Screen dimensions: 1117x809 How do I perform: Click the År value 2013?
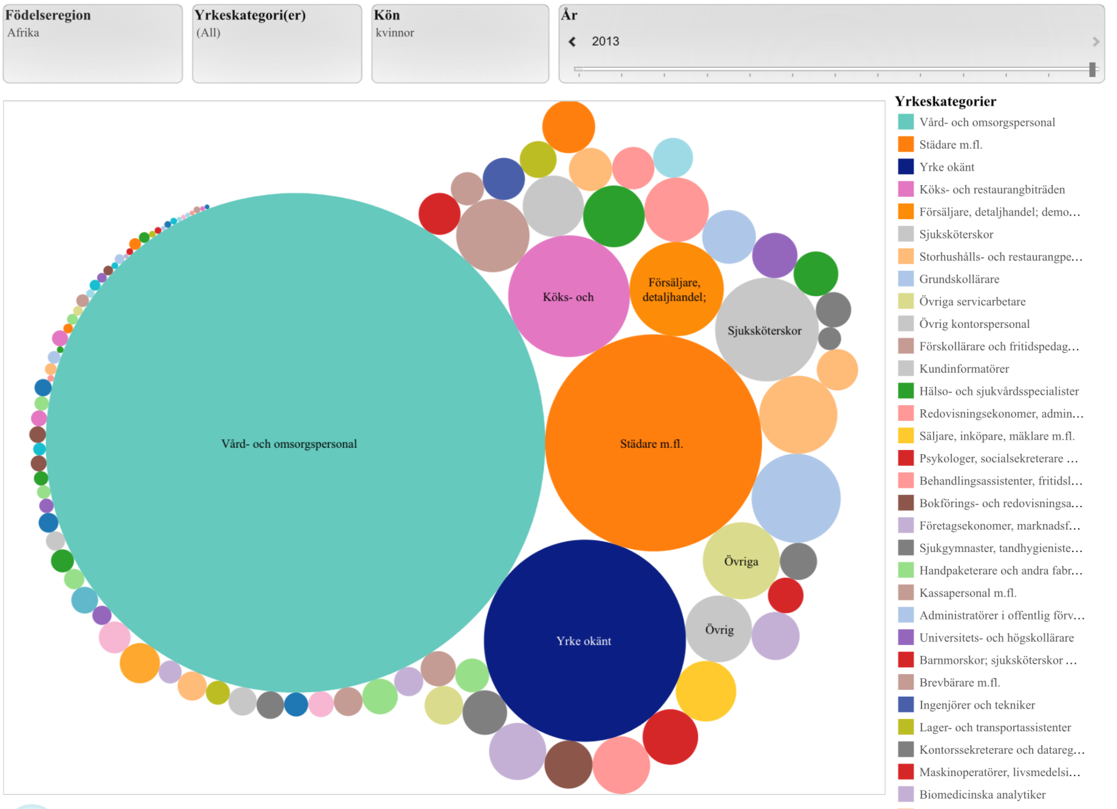coord(606,41)
